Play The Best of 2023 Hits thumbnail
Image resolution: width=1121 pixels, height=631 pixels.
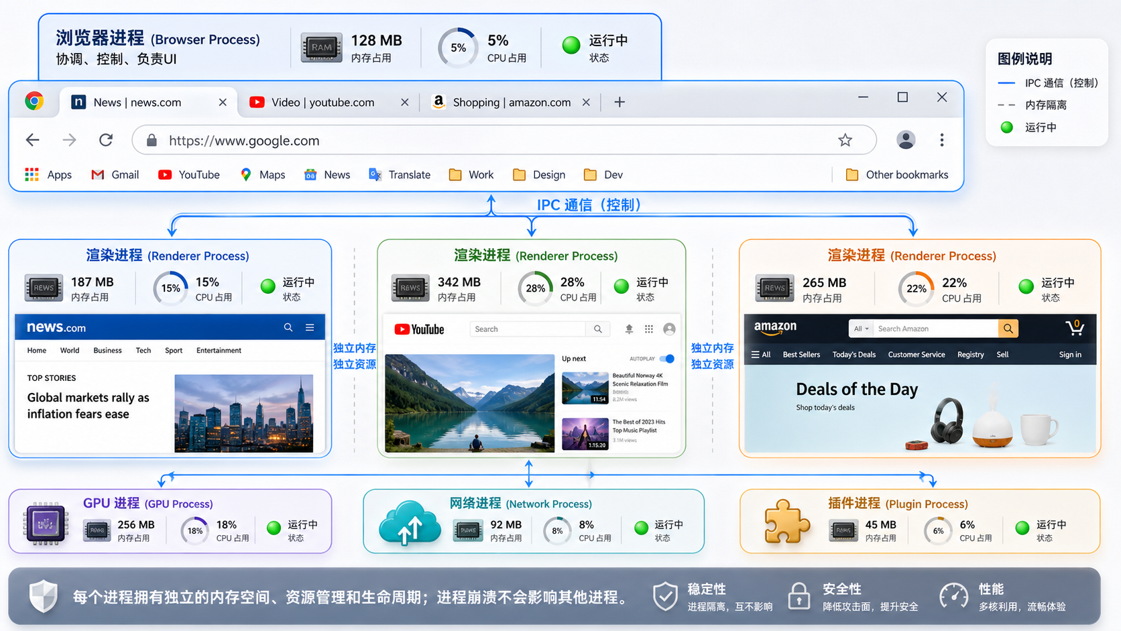tap(585, 434)
